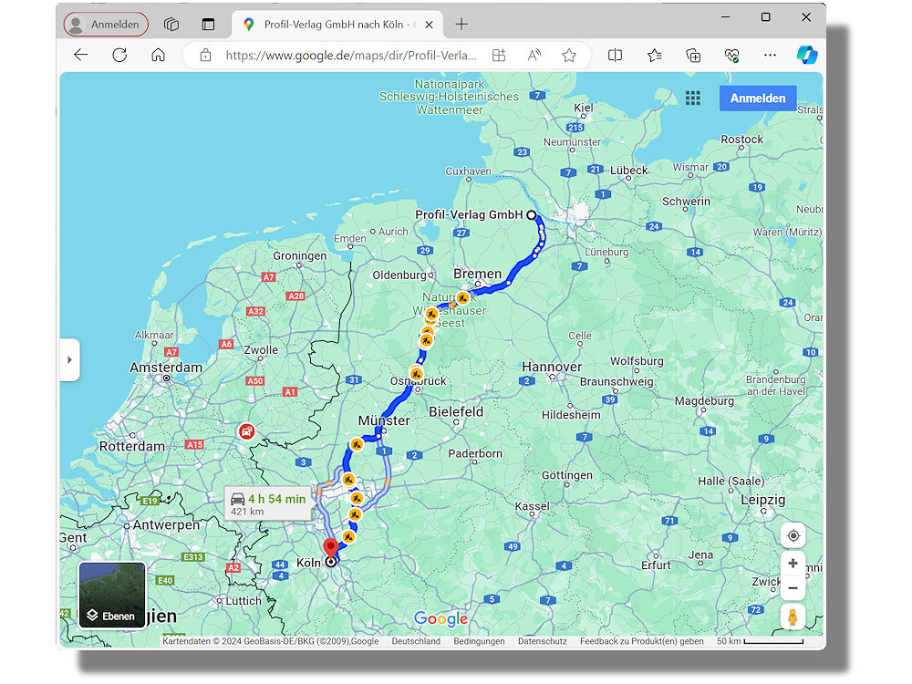Click the Amsterdam city label
Viewport: 912px width, 684px height.
[x=166, y=368]
